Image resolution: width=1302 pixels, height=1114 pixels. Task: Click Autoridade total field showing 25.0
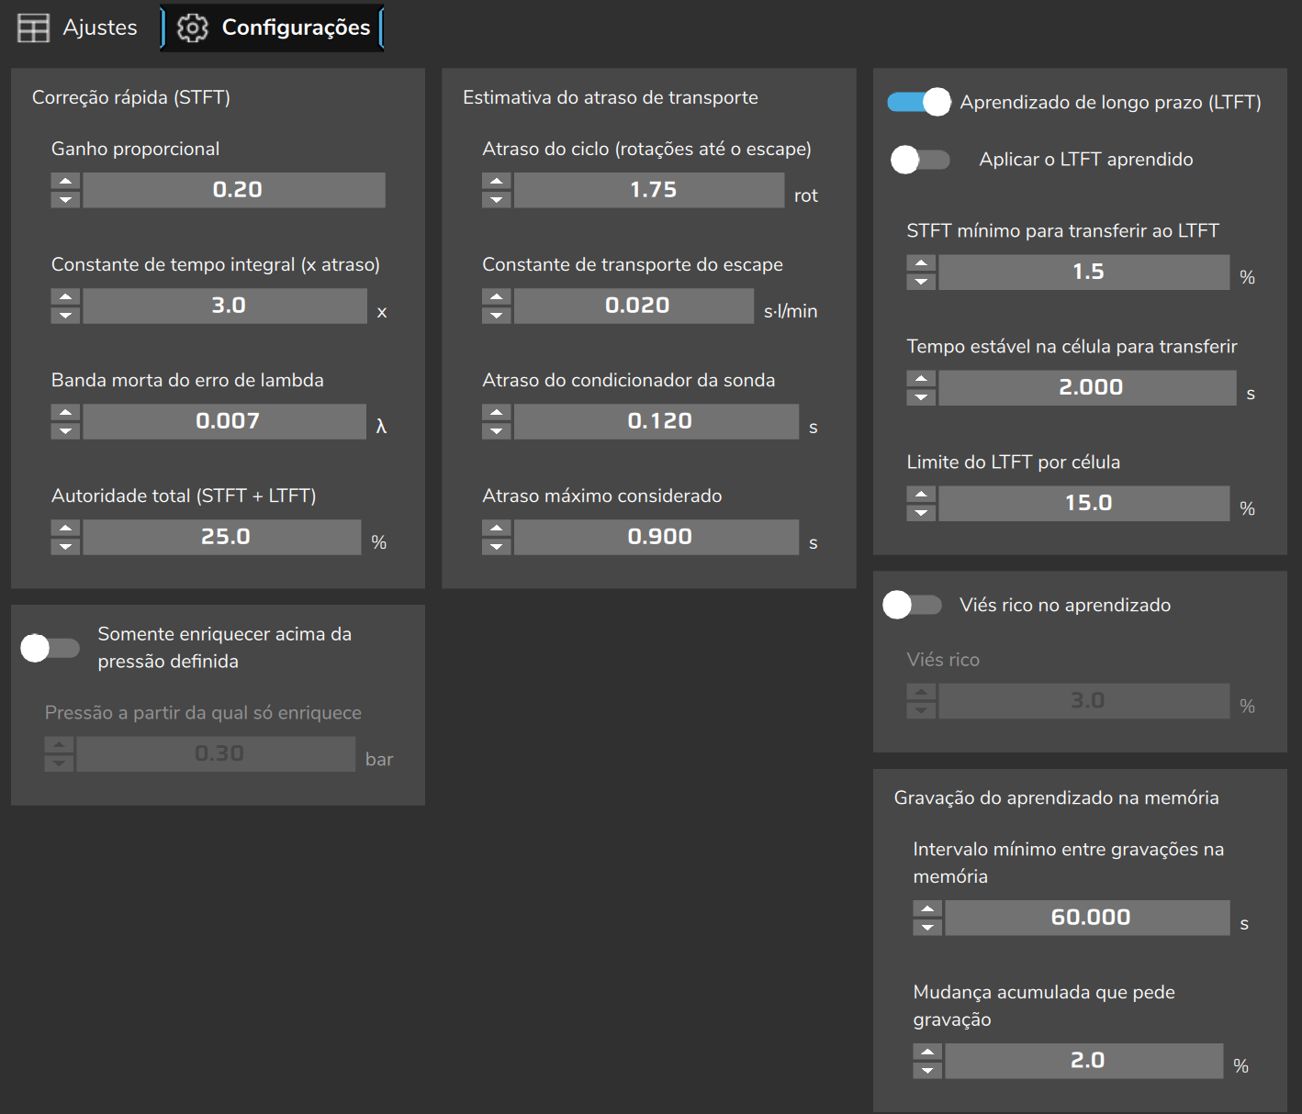tap(222, 537)
